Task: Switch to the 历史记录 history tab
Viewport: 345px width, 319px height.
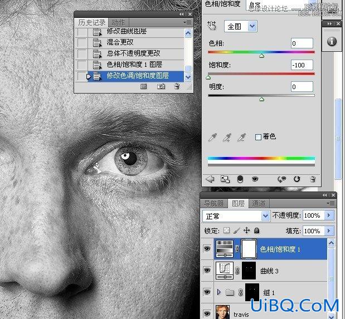Action: click(x=92, y=23)
